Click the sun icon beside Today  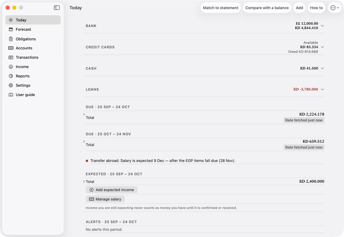[11, 20]
